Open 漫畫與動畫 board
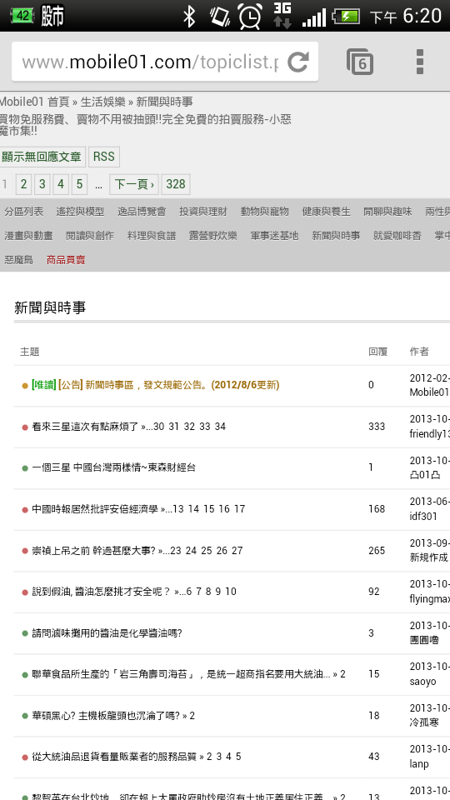The image size is (450, 800). (x=28, y=236)
